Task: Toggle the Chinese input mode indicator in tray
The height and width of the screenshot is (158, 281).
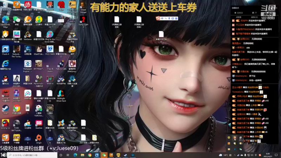Action: (x=256, y=155)
